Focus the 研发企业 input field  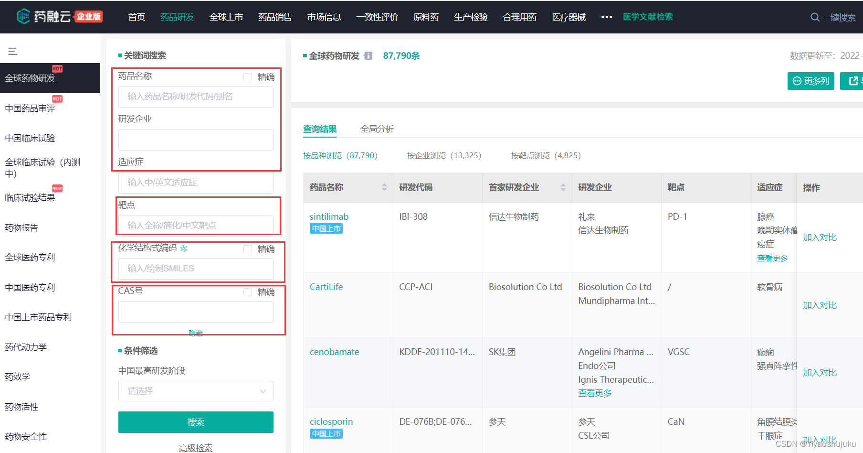(x=196, y=140)
